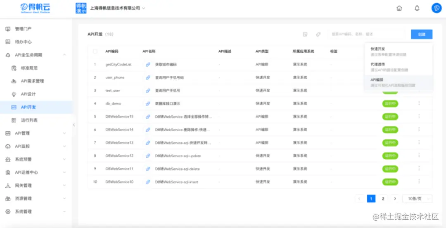Choose 代理透传 from the create menu
The image size is (446, 228).
tap(399, 67)
